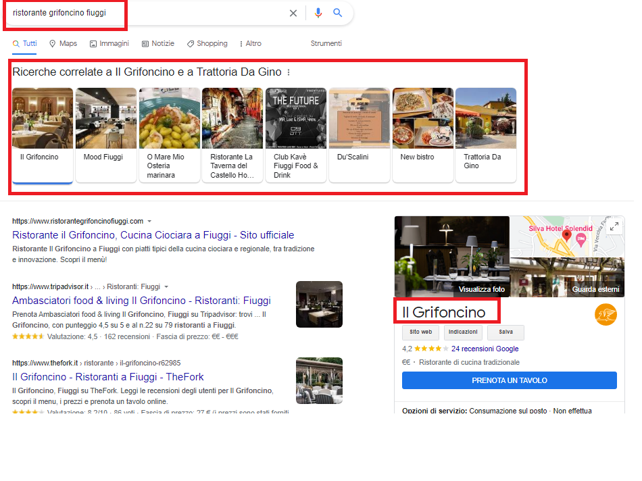642x481 pixels.
Task: Select the Mood Fiuggi related card
Action: coord(106,135)
